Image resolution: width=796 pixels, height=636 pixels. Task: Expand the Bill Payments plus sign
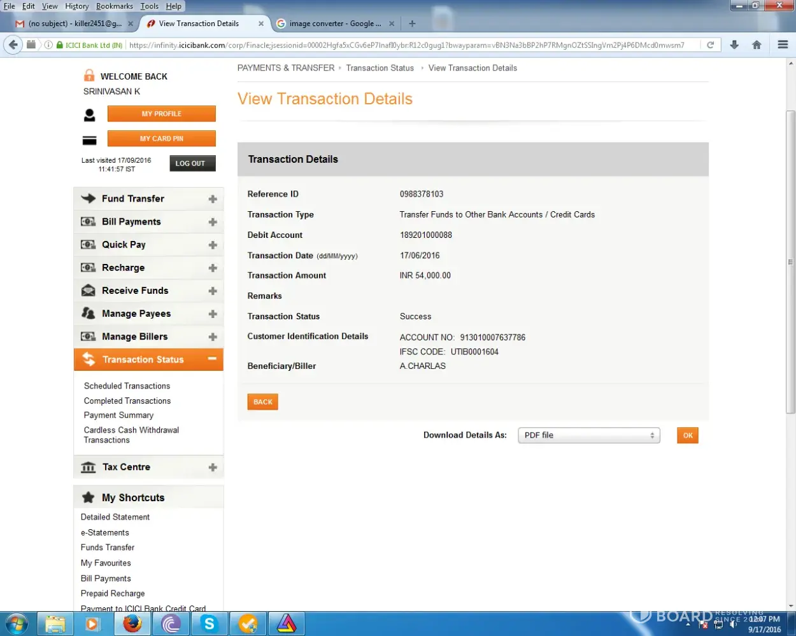pyautogui.click(x=213, y=222)
